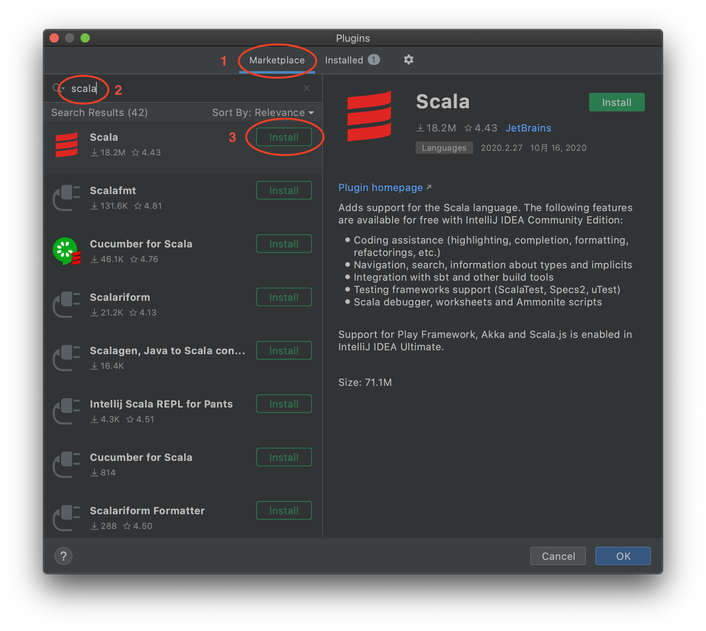Click the green Install button in details pane
Image resolution: width=706 pixels, height=631 pixels.
click(616, 102)
